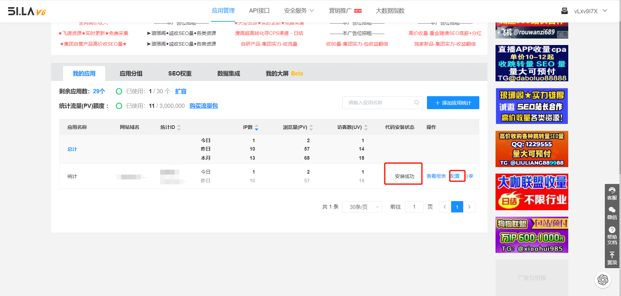Sort the table by 浏览量(PV) column

pyautogui.click(x=311, y=128)
